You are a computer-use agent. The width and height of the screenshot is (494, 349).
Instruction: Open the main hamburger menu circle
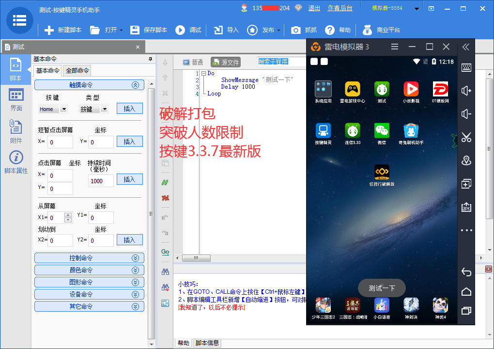coord(19,20)
